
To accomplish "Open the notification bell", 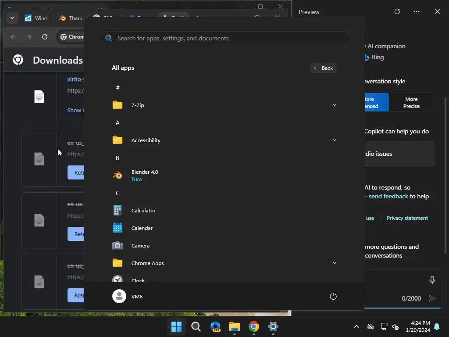I will (x=437, y=326).
